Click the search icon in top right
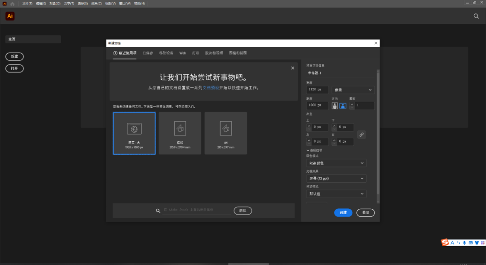Image resolution: width=486 pixels, height=265 pixels. (x=476, y=16)
